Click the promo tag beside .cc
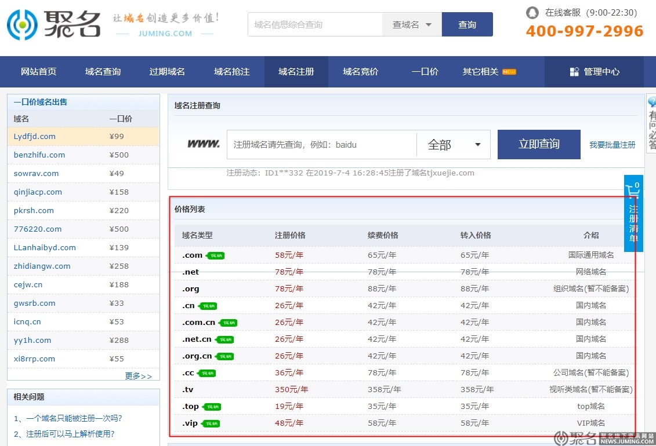 (x=206, y=374)
